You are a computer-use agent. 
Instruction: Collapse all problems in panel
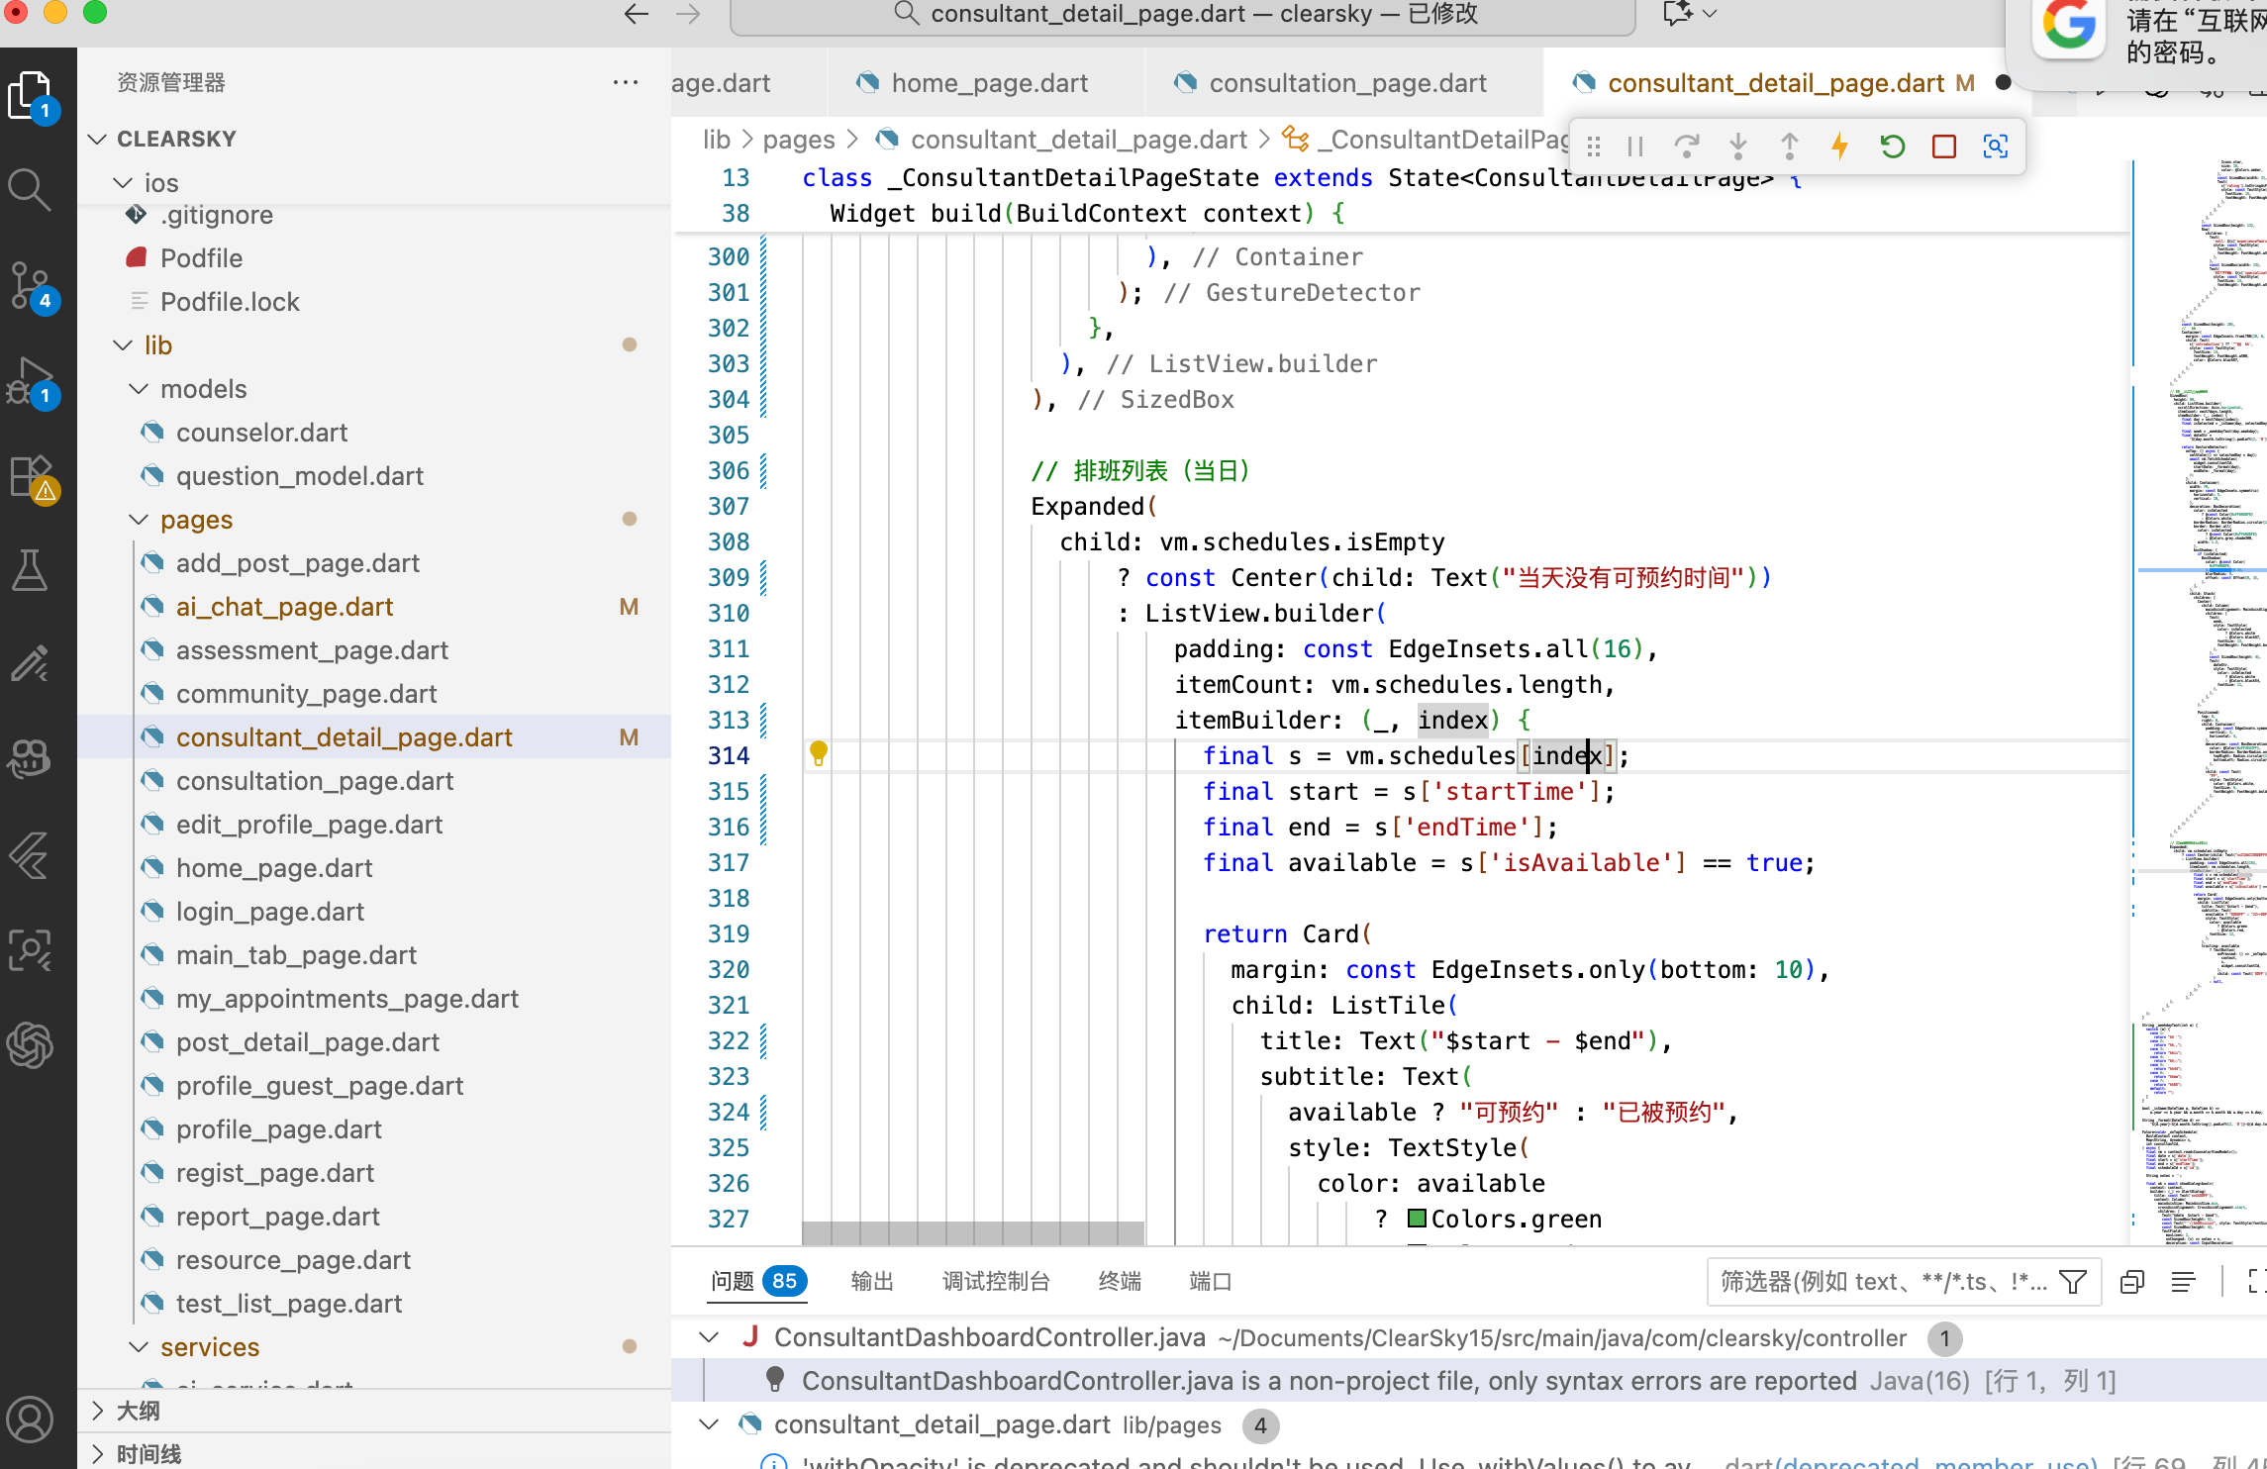click(2132, 1282)
